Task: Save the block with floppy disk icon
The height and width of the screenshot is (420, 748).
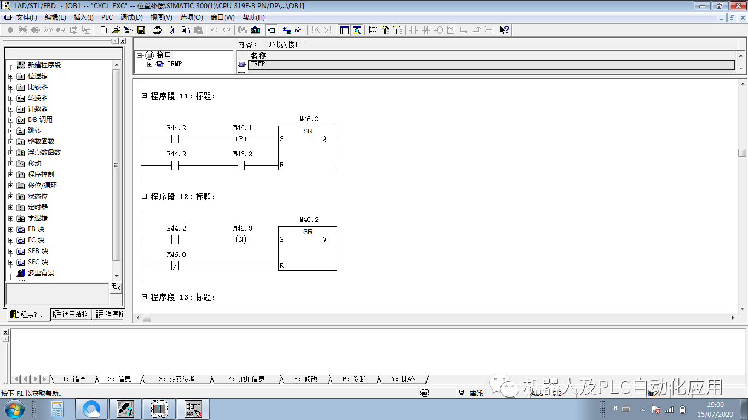Action: point(141,30)
